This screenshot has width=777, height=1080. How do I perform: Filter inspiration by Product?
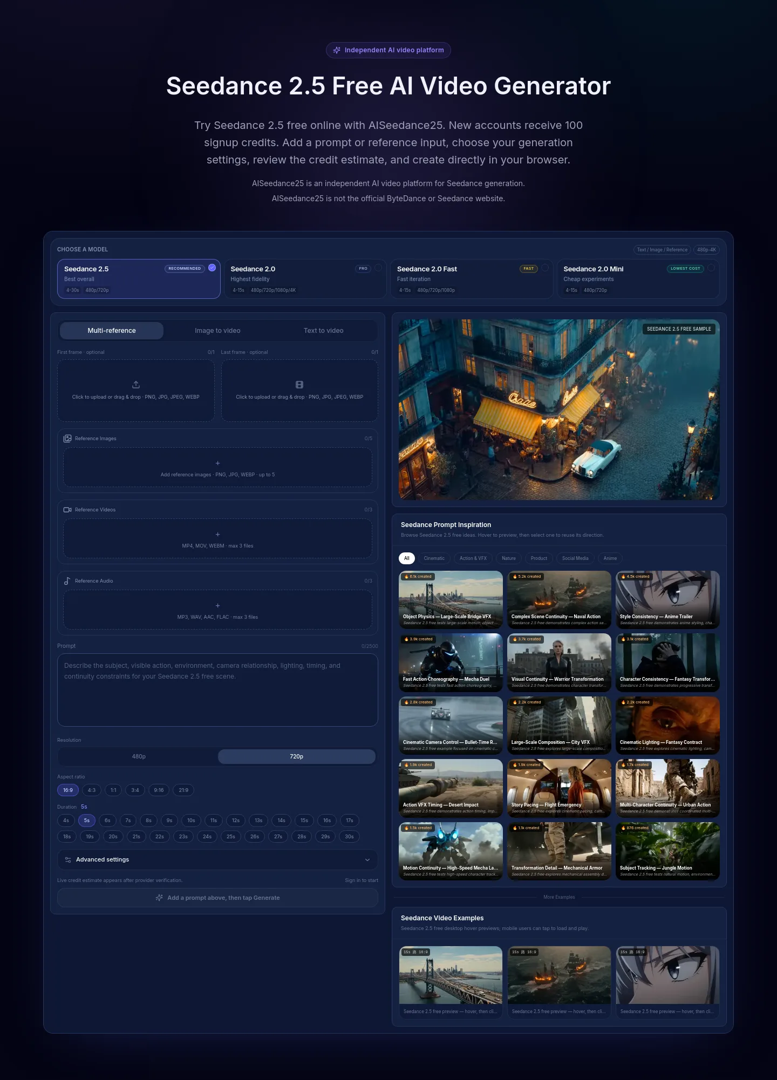pyautogui.click(x=539, y=558)
